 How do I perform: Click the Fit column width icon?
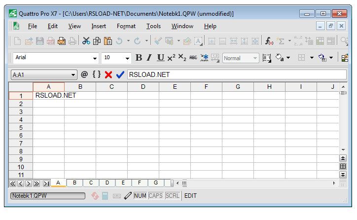(234, 41)
